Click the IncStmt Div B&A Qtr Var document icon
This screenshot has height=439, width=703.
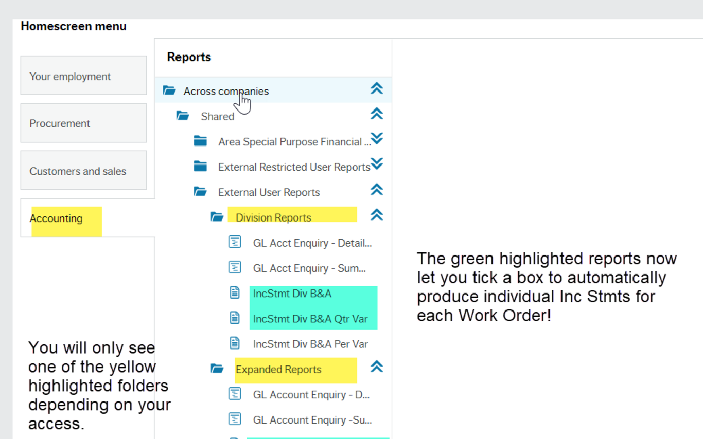[x=235, y=318]
